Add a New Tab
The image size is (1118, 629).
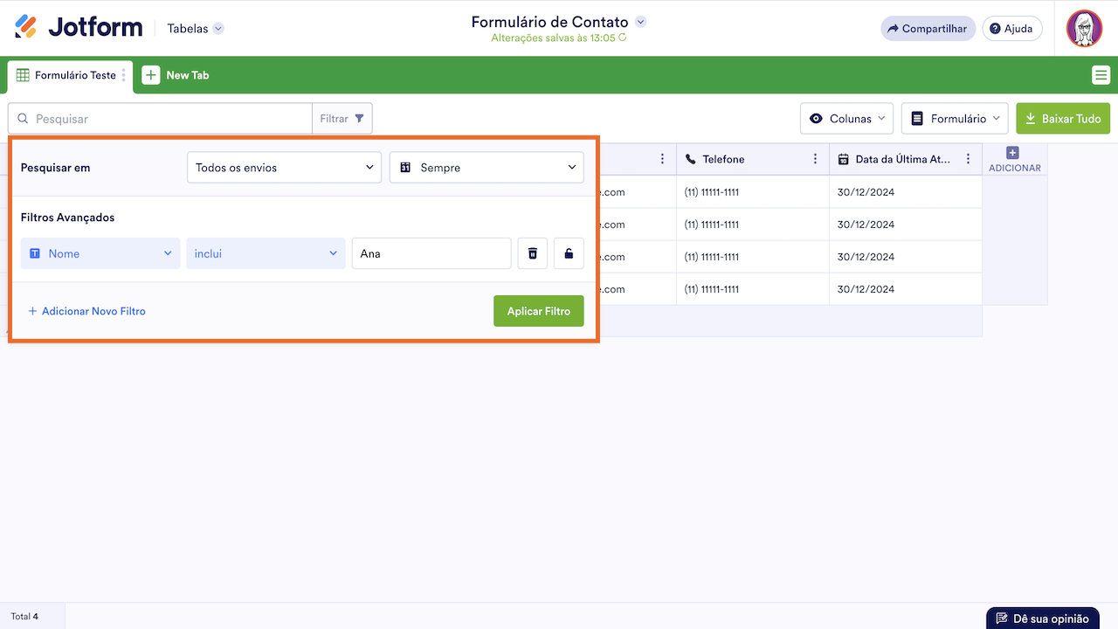pyautogui.click(x=176, y=75)
